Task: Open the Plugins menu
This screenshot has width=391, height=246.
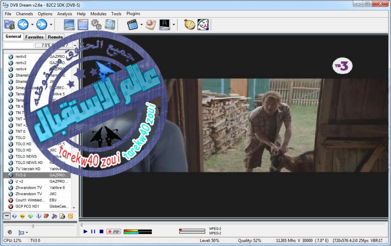Action: (x=133, y=14)
